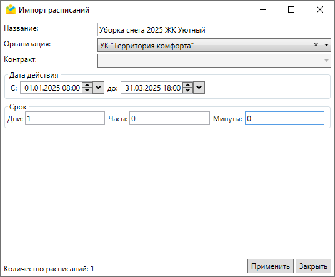Expand the Организация dropdown arrow
335x277 pixels.
[326, 45]
